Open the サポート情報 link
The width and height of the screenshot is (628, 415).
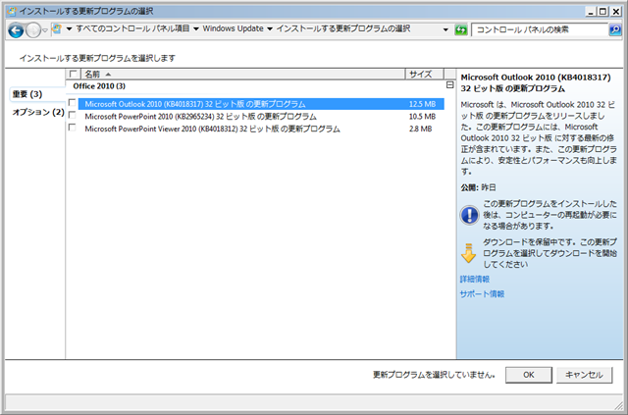(482, 294)
